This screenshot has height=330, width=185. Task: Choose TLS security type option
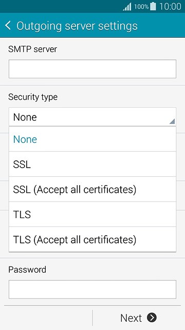pos(92,214)
